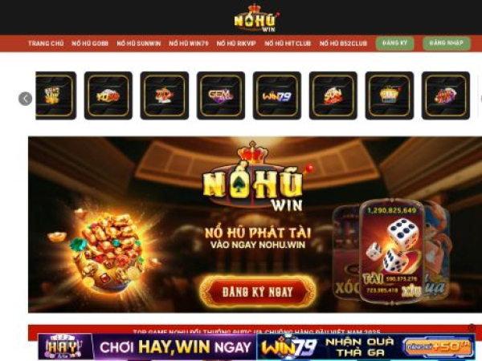
Task: Click the Nổ Hũ Win logo in header
Action: coord(255,18)
